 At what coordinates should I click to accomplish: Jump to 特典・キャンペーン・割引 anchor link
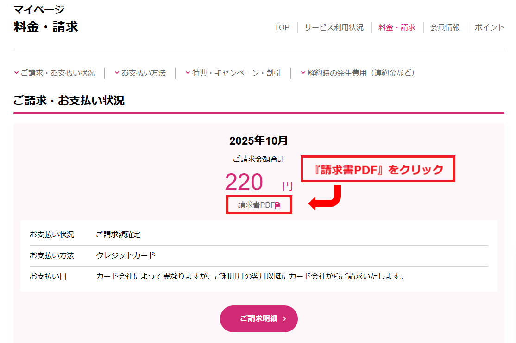coord(236,73)
